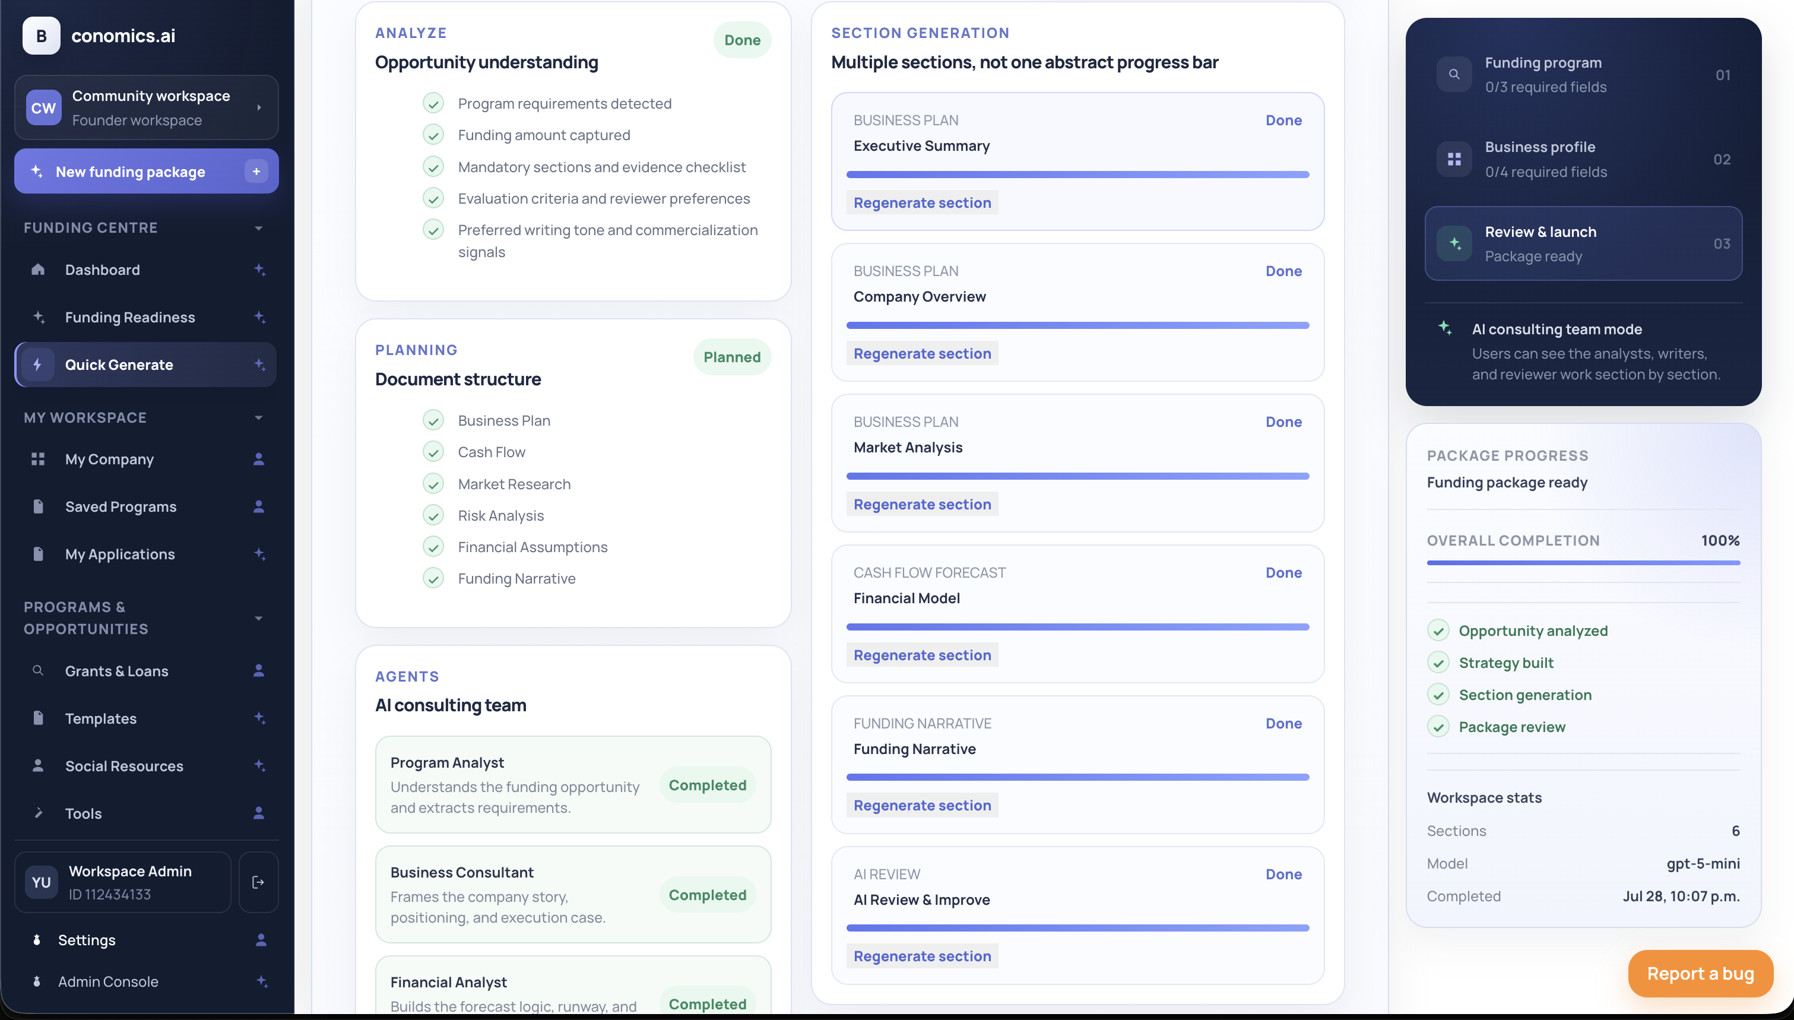Click the check beside Evaluation criteria and reviewer preferences
1794x1020 pixels.
tap(433, 198)
